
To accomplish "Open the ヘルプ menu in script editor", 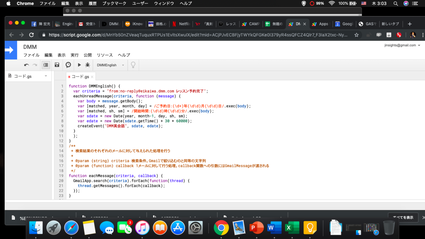I will pyautogui.click(x=124, y=55).
